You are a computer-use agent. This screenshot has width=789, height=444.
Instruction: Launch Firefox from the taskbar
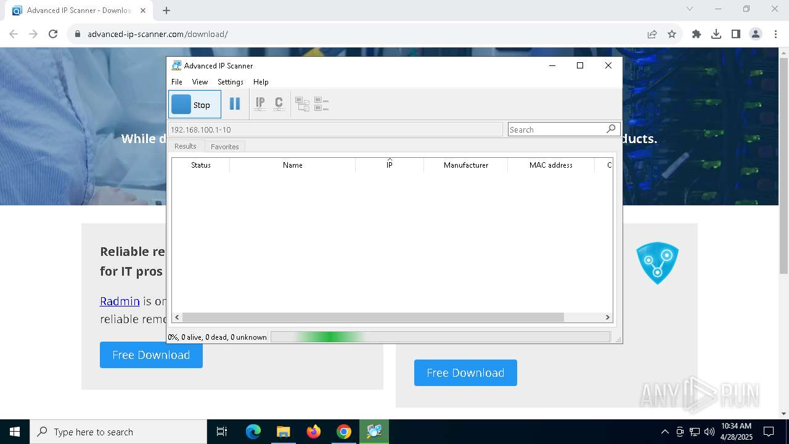pyautogui.click(x=314, y=432)
